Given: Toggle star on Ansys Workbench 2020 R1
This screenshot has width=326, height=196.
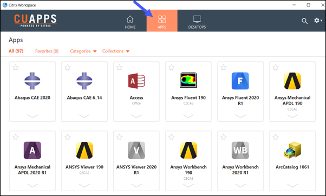Looking at the screenshot, I should (x=223, y=137).
